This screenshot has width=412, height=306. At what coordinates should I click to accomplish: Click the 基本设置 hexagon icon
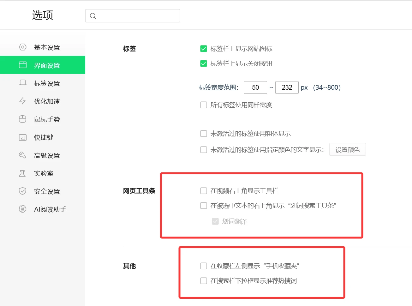[x=23, y=47]
